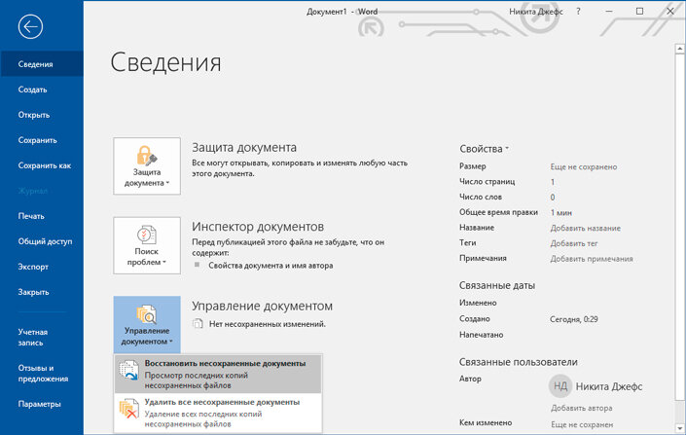This screenshot has width=686, height=435.
Task: Click the Управление документом magnifier icon
Action: click(147, 314)
